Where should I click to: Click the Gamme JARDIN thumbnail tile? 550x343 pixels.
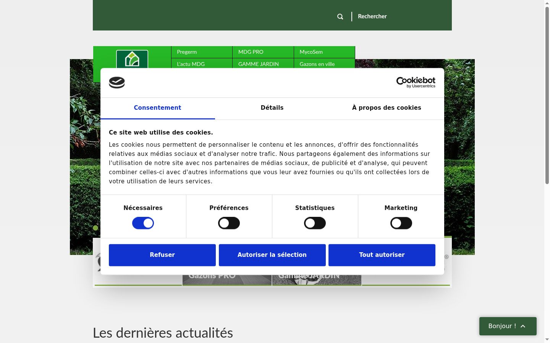(x=317, y=279)
